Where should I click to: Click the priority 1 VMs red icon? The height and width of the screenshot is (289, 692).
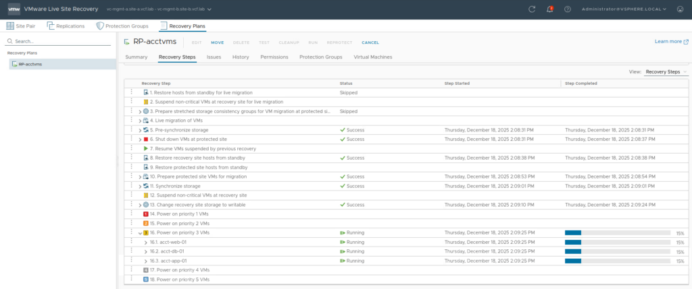(146, 214)
